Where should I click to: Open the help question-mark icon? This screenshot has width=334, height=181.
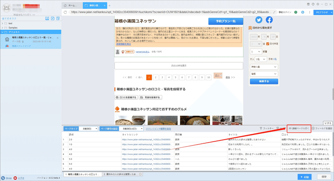pyautogui.click(x=313, y=4)
